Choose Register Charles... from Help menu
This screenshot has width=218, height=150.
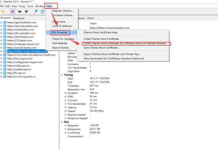tap(63, 11)
